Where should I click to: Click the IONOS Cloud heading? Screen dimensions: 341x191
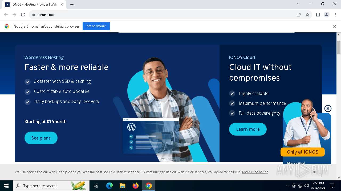tap(242, 57)
